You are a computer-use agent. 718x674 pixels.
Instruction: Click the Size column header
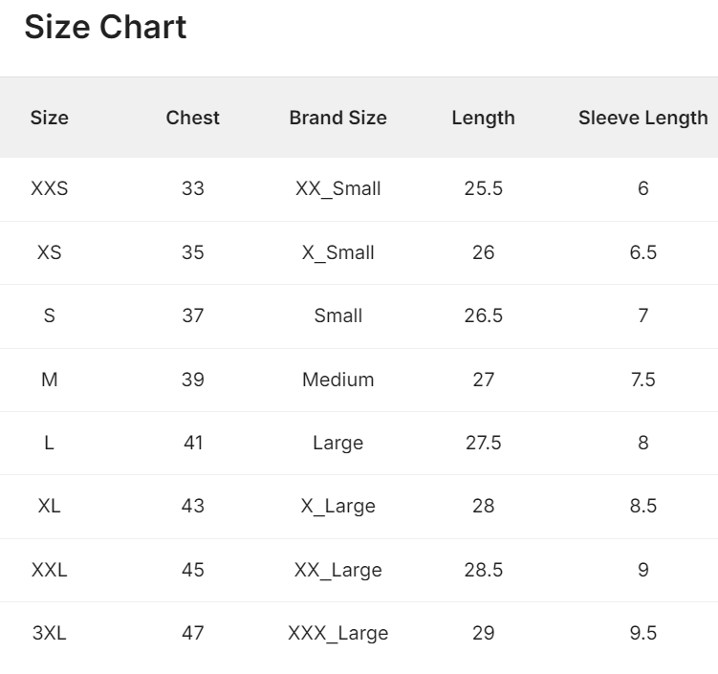click(x=50, y=118)
